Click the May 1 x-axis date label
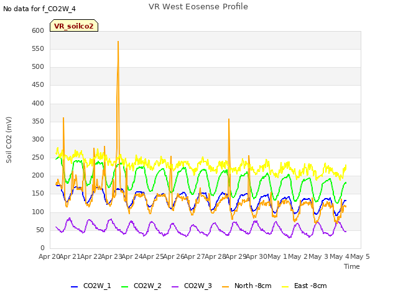 (277, 256)
